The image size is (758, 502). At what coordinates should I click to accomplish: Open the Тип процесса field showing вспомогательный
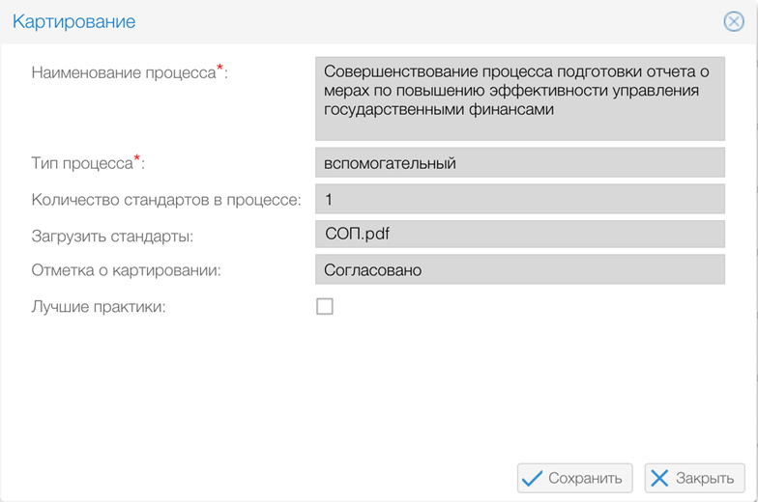coord(519,163)
